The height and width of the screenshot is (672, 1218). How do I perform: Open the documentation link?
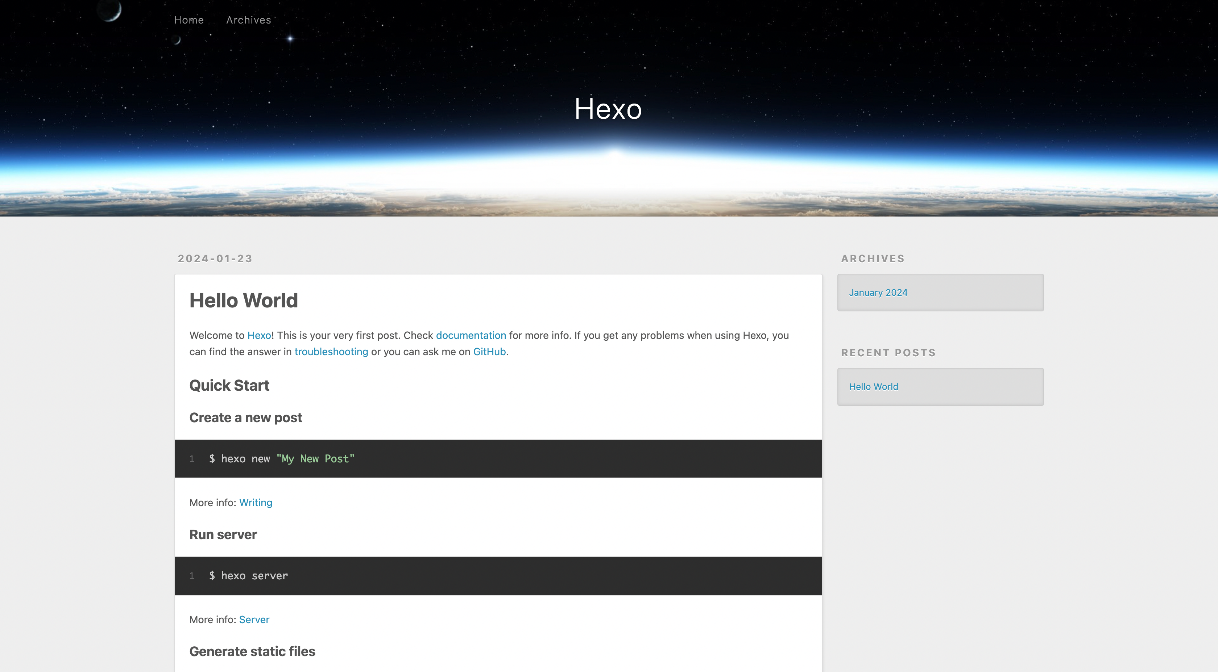[471, 335]
